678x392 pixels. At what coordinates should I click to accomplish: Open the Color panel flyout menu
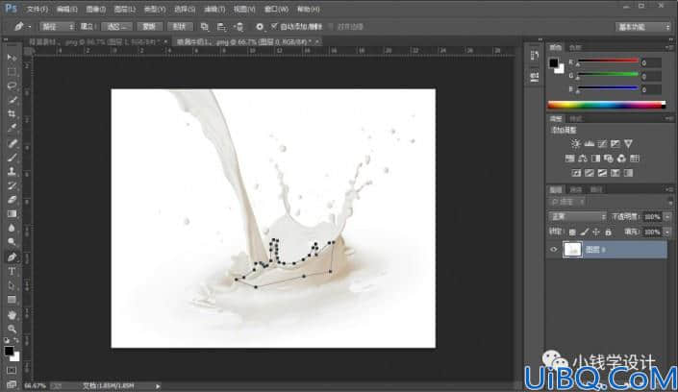pyautogui.click(x=669, y=47)
